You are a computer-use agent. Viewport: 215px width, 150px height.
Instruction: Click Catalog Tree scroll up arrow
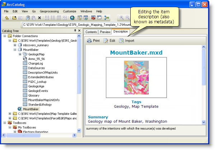pos(79,36)
